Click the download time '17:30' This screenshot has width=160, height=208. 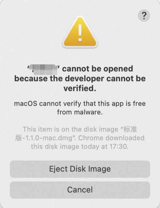[118, 147]
